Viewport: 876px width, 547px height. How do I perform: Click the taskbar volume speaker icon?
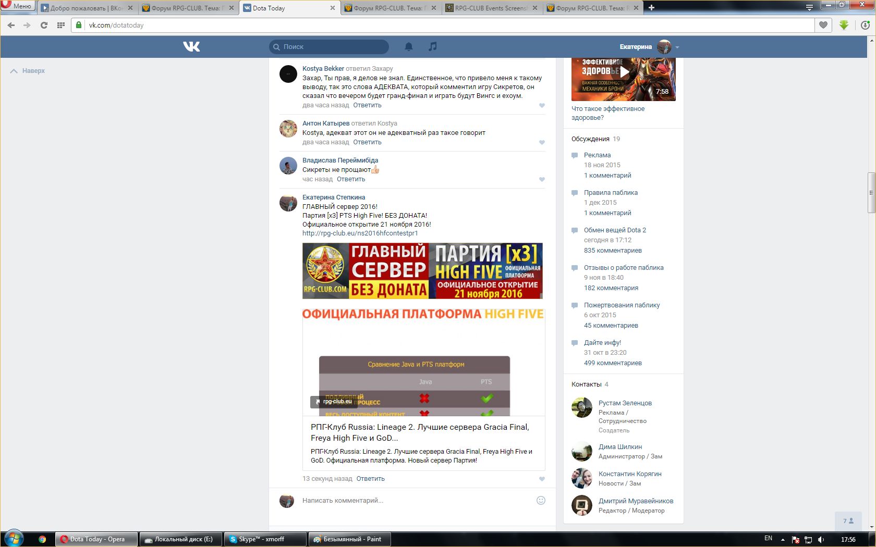click(x=821, y=540)
